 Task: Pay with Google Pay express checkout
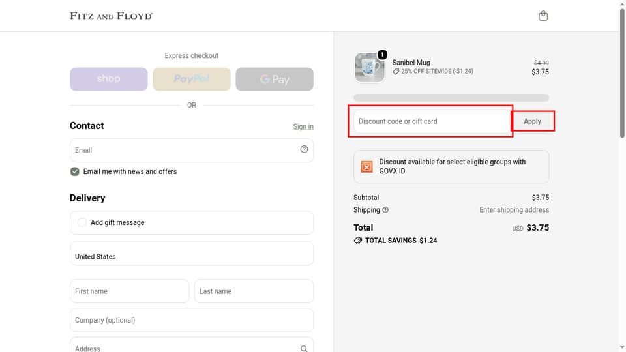(275, 79)
